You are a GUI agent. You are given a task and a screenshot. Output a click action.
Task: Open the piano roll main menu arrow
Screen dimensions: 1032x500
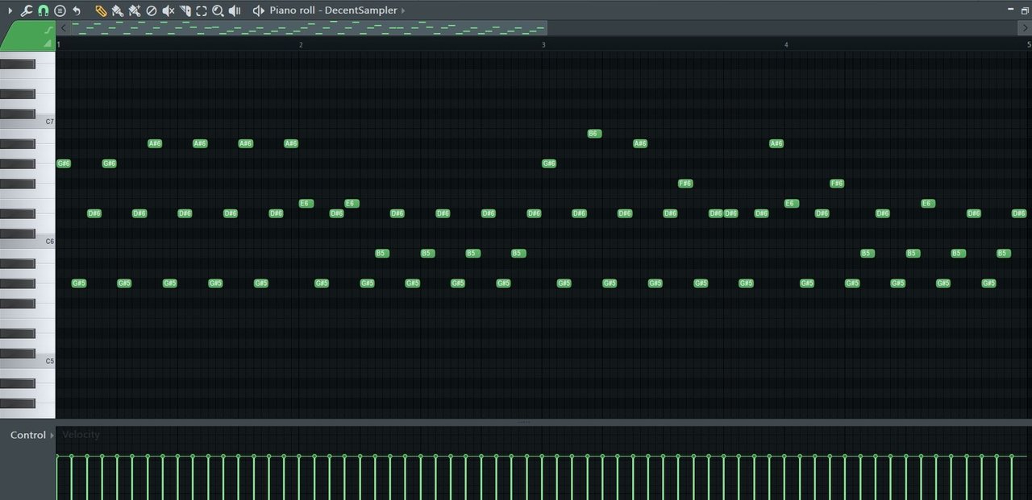[x=10, y=10]
